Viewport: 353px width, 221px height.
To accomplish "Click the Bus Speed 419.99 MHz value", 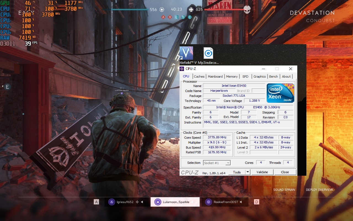I will point(217,147).
